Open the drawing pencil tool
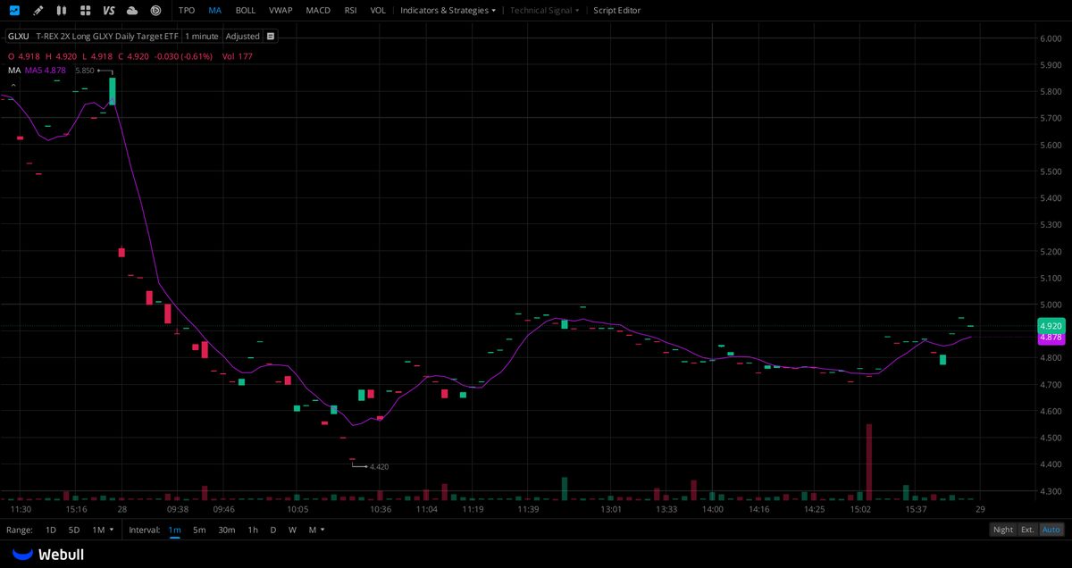The width and height of the screenshot is (1072, 568). (38, 11)
